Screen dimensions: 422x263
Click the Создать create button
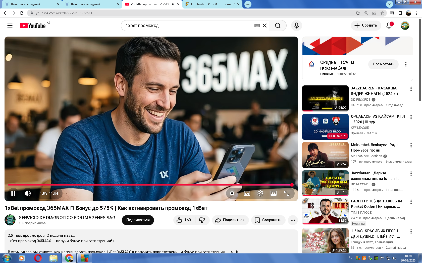pos(366,26)
